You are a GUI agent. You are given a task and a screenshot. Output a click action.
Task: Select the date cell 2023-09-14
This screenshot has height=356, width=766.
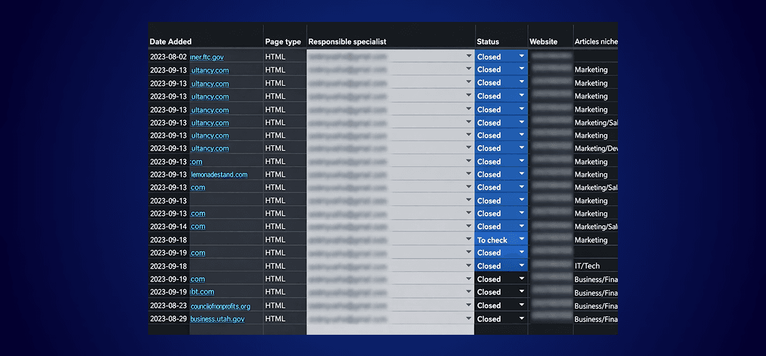[168, 227]
